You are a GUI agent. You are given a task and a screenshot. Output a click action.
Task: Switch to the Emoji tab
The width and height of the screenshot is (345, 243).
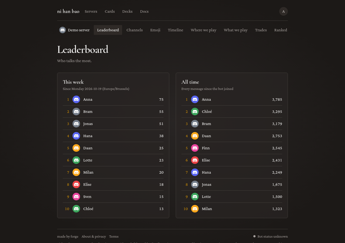coord(155,30)
